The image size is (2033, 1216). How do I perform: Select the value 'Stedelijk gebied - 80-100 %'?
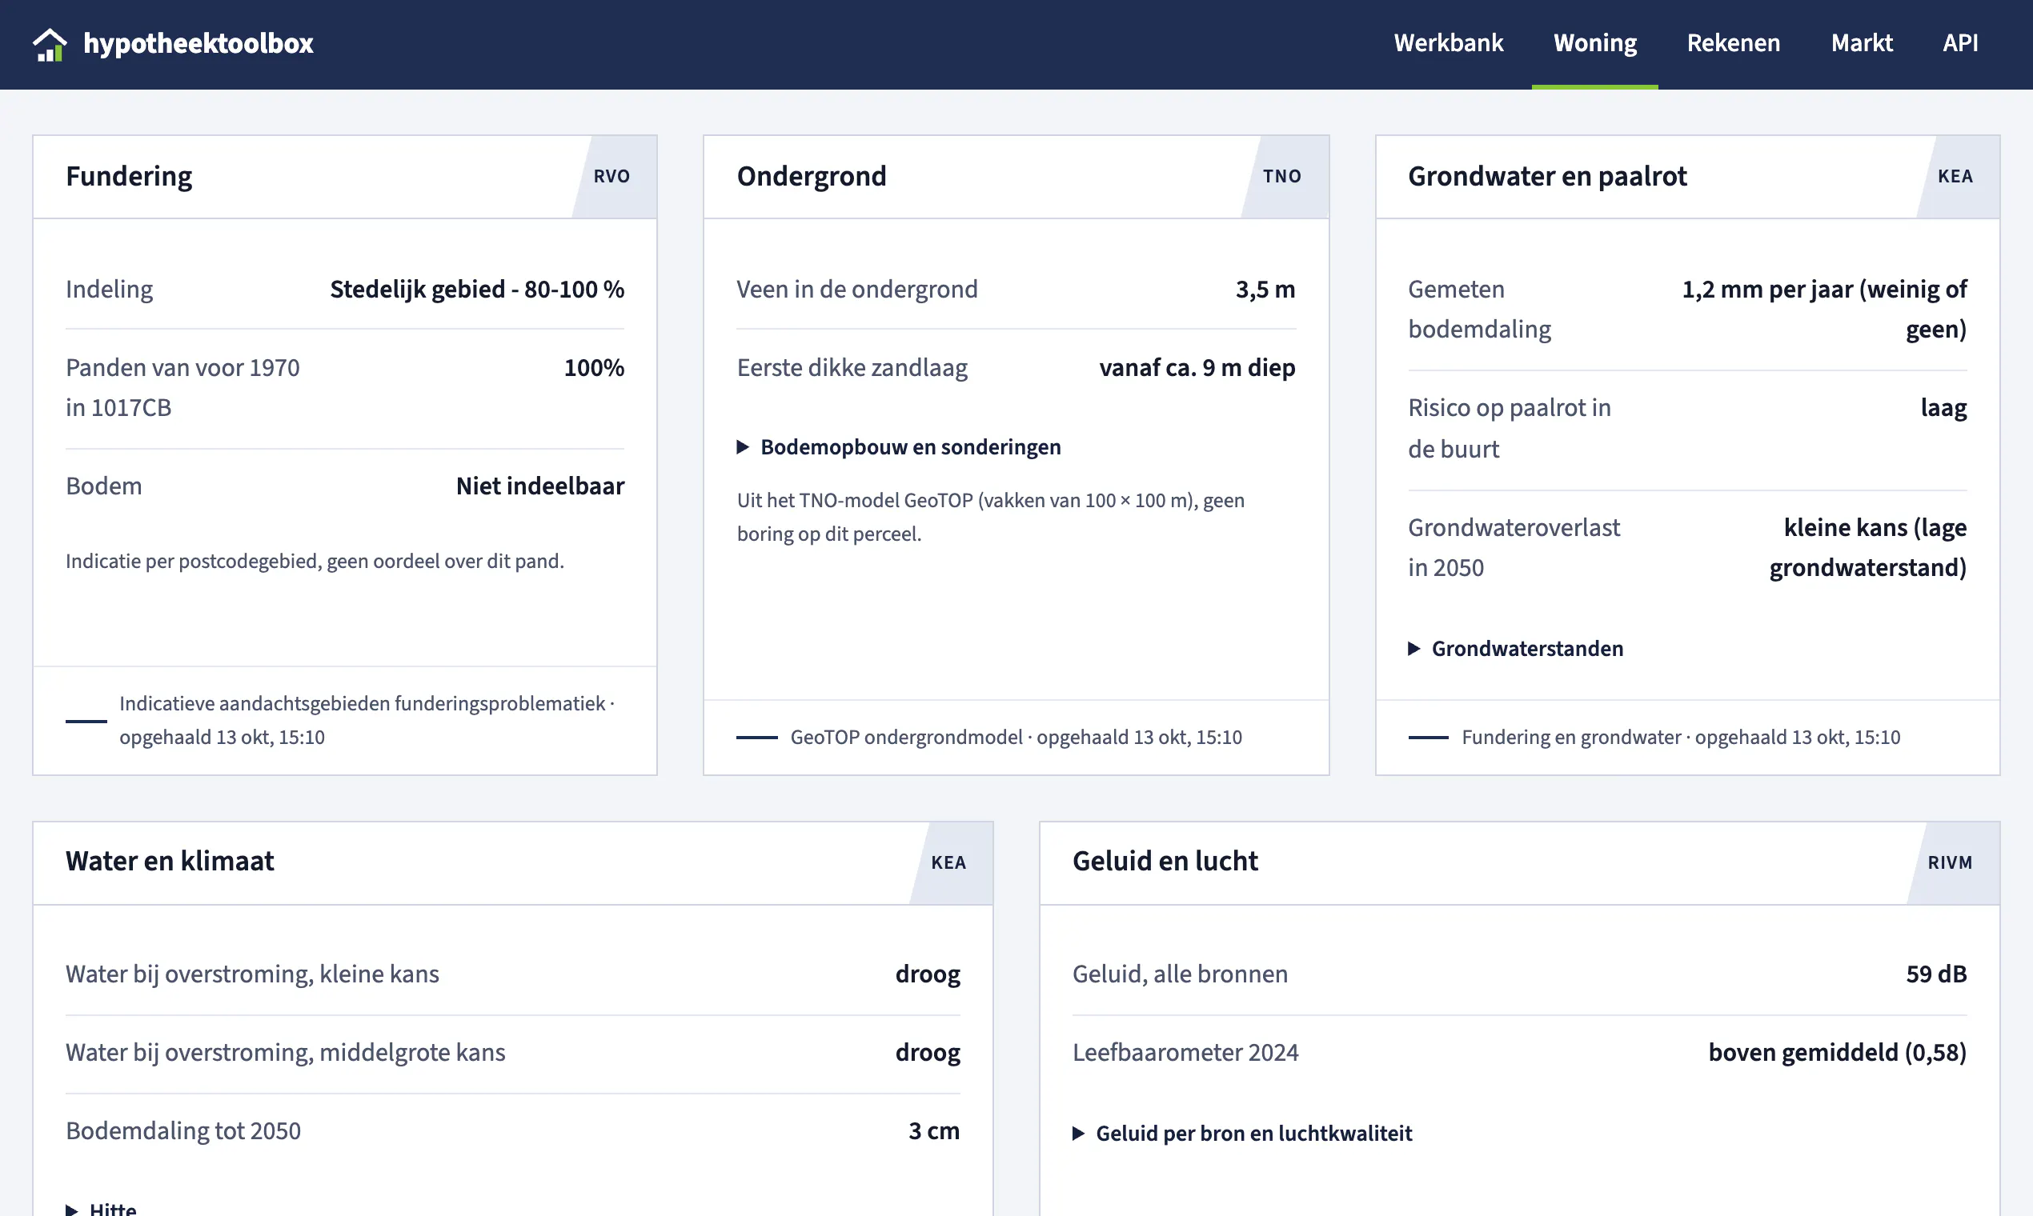[x=477, y=290]
